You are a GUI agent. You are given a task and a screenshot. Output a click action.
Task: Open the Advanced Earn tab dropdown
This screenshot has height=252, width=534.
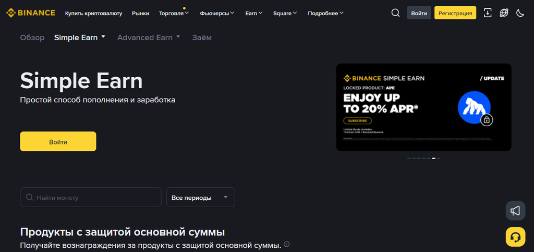pos(149,38)
